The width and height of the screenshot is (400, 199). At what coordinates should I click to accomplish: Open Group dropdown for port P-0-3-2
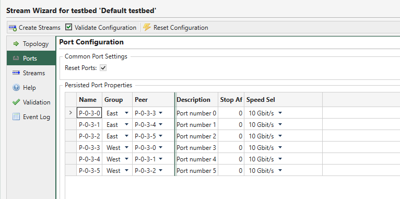click(x=126, y=136)
